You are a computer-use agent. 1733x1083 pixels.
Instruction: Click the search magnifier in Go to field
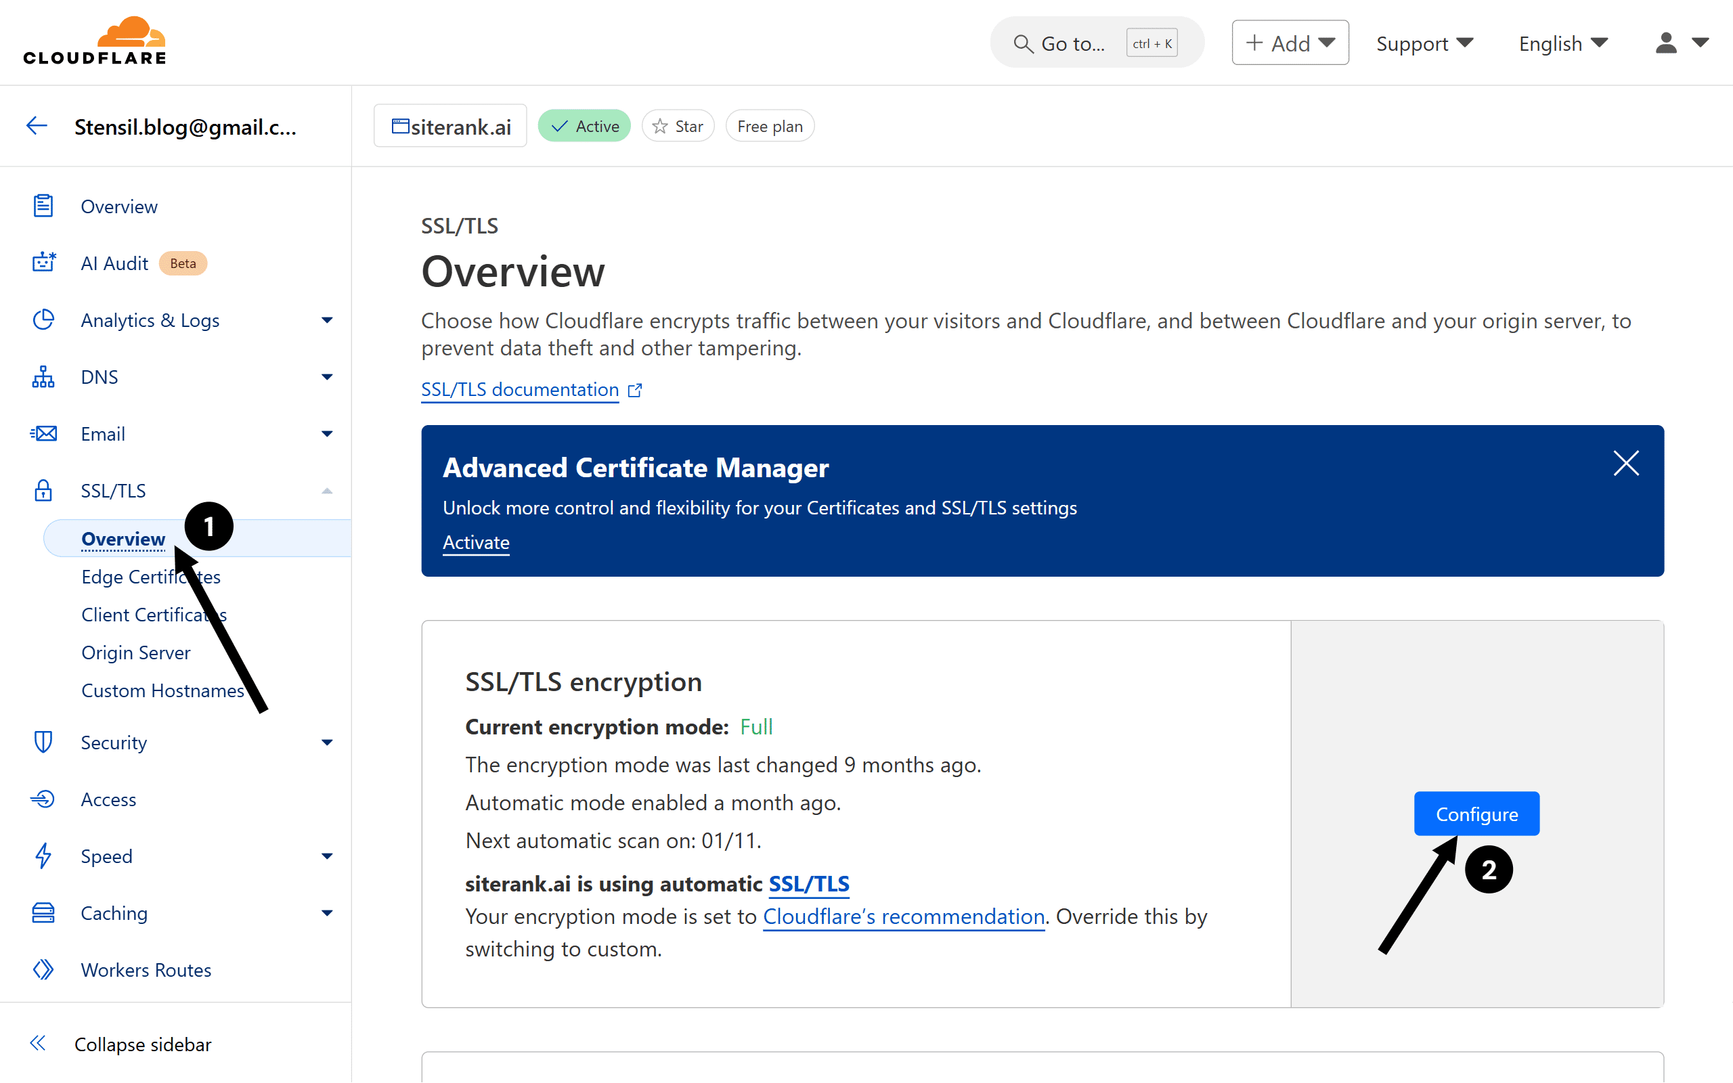pos(1024,43)
